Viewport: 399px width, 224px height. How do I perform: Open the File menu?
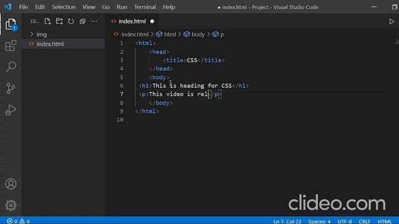click(x=24, y=7)
